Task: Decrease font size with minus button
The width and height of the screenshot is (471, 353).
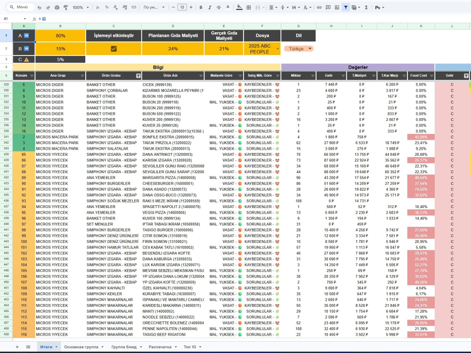Action: (x=173, y=8)
